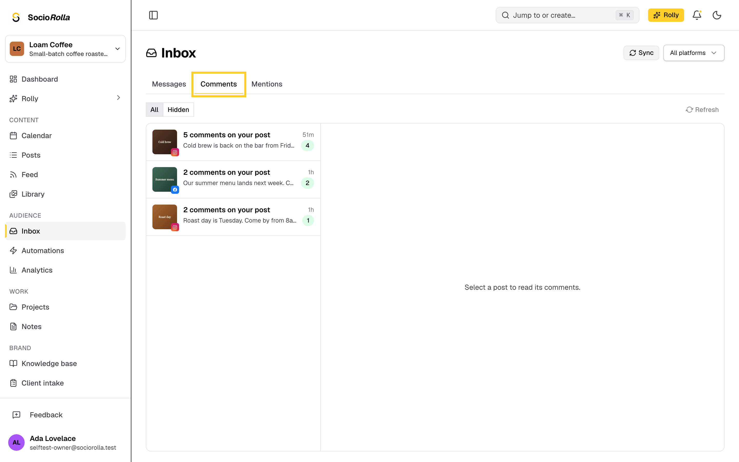
Task: Expand the Rolly sidebar submenu chevron
Action: [x=119, y=98]
